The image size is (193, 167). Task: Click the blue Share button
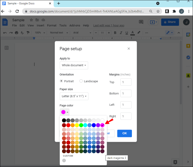click(x=170, y=22)
